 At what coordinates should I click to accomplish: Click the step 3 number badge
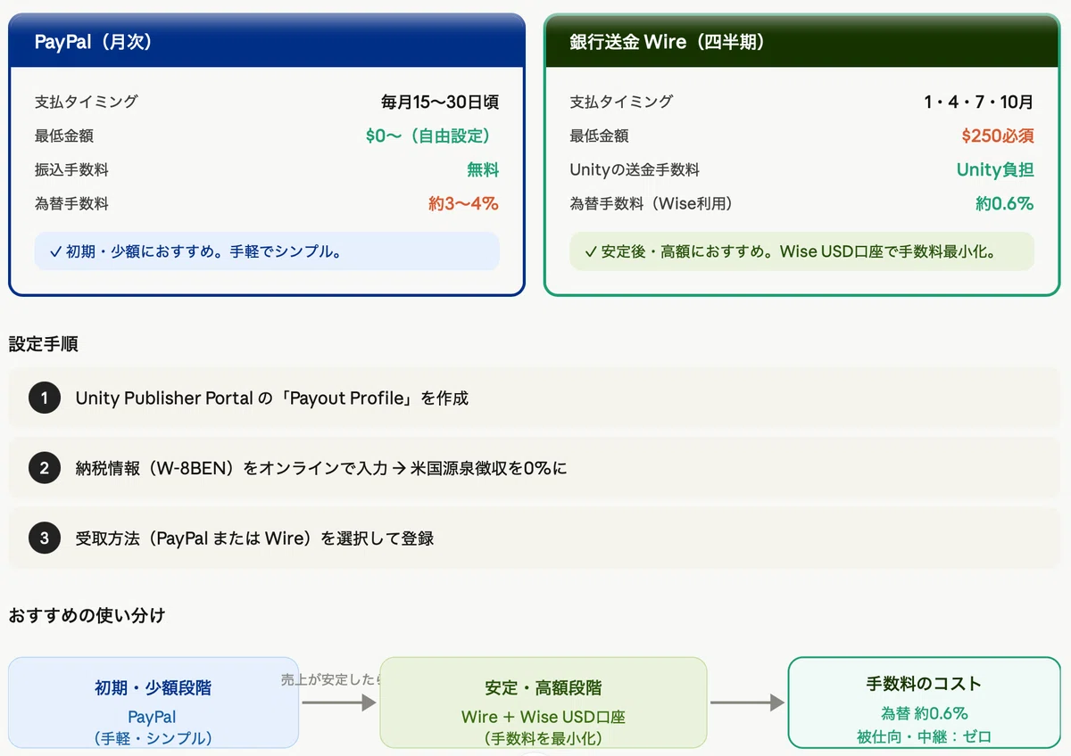(x=45, y=538)
